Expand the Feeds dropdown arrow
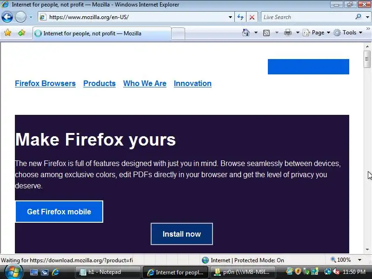This screenshot has width=372, height=279. pos(277,33)
